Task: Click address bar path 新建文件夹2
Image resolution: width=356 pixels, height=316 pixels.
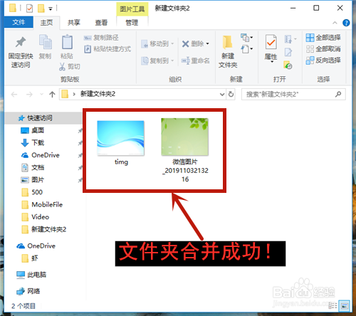Action: (98, 94)
